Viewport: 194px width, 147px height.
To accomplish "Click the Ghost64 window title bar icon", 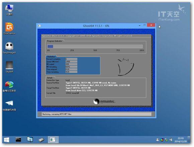I will coord(39,26).
